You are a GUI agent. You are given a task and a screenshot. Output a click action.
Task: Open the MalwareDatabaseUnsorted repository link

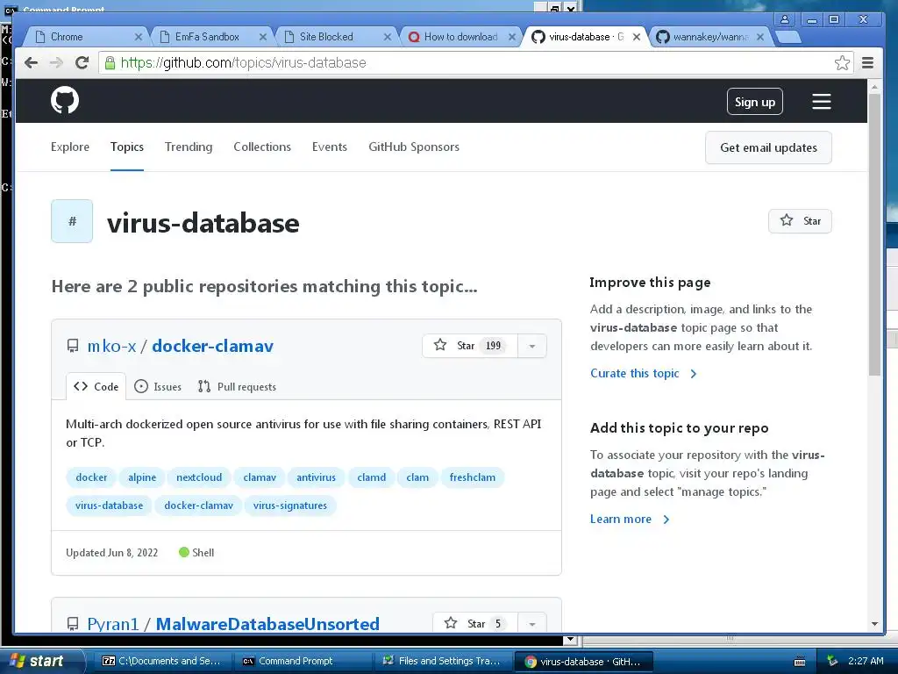click(x=267, y=624)
